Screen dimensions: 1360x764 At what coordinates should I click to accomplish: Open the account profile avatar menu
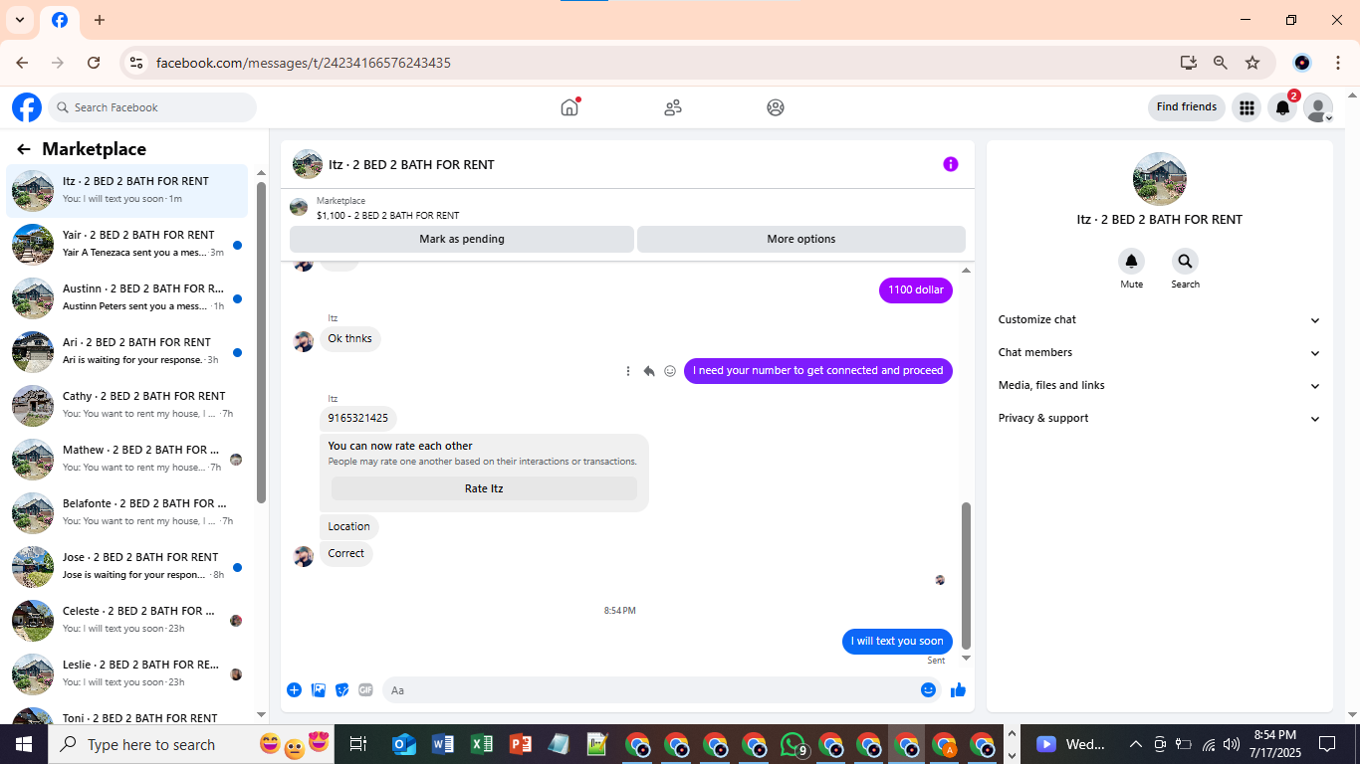(x=1318, y=107)
